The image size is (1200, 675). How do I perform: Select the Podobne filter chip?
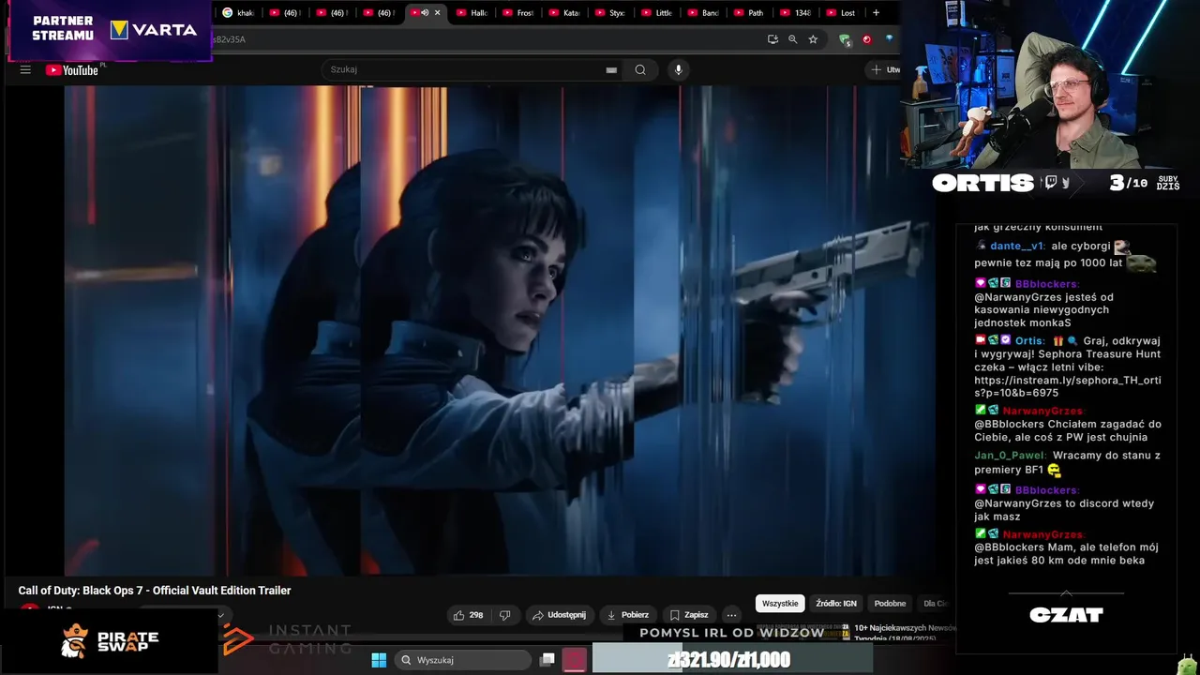pos(890,604)
